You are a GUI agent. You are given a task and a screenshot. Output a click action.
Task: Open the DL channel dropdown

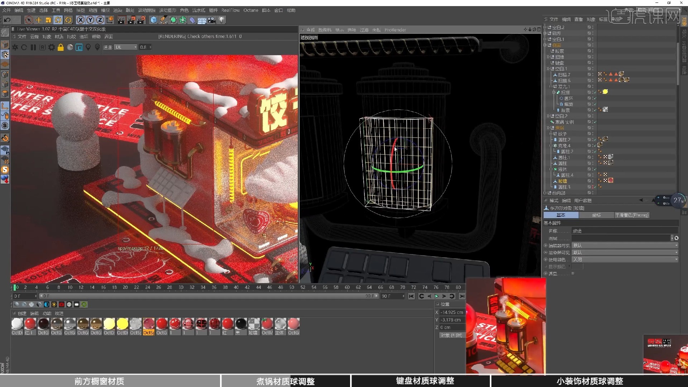pos(126,47)
